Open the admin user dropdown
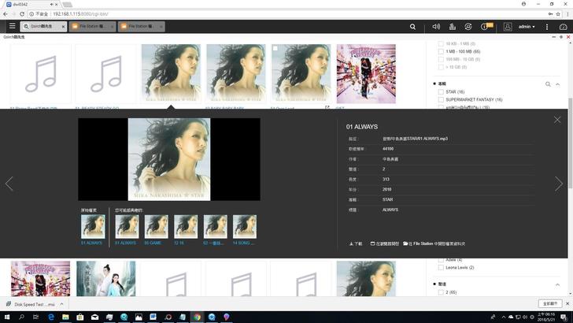Screen dimensions: 573x323 point(525,27)
